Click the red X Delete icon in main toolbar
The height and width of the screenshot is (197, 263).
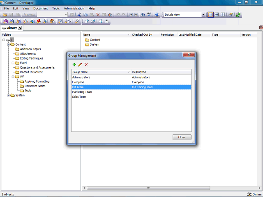[98, 15]
